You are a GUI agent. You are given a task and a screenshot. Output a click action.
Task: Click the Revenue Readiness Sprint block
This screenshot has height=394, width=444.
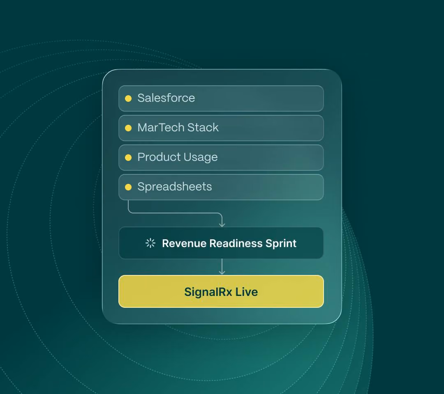pos(221,243)
